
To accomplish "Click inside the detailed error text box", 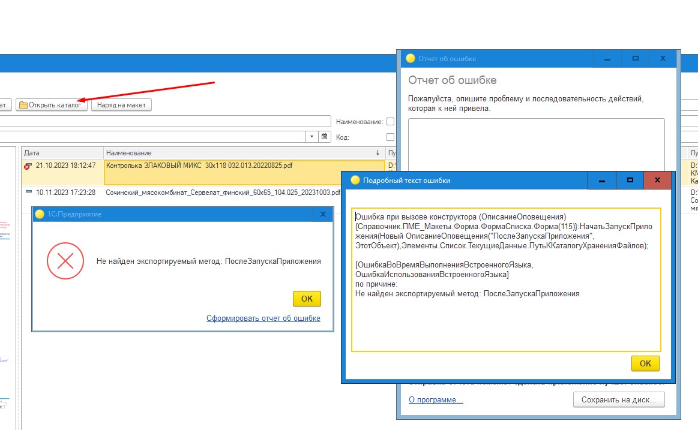I will 506,279.
